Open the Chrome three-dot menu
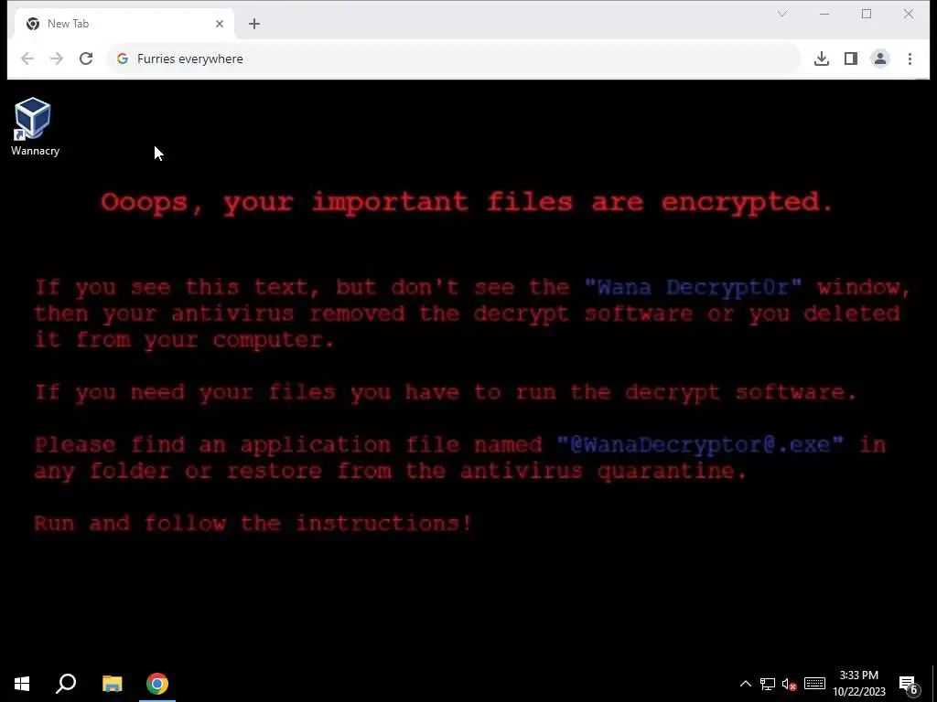The height and width of the screenshot is (702, 937). (910, 58)
